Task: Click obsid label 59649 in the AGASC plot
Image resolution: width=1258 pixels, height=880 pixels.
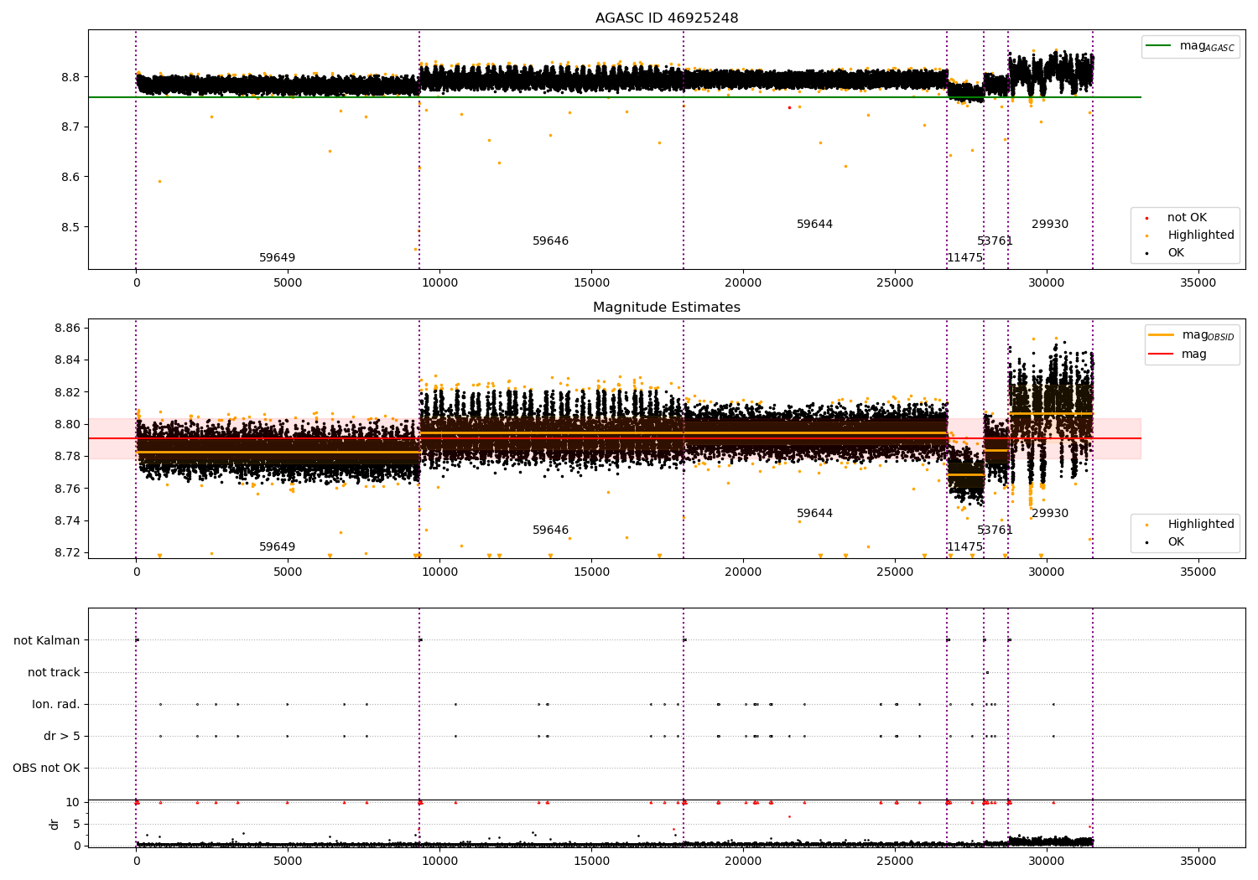Action: click(x=277, y=258)
